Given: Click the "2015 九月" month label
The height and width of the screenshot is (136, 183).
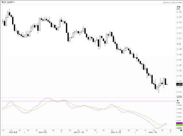Looking at the screenshot, I should point(13,132).
